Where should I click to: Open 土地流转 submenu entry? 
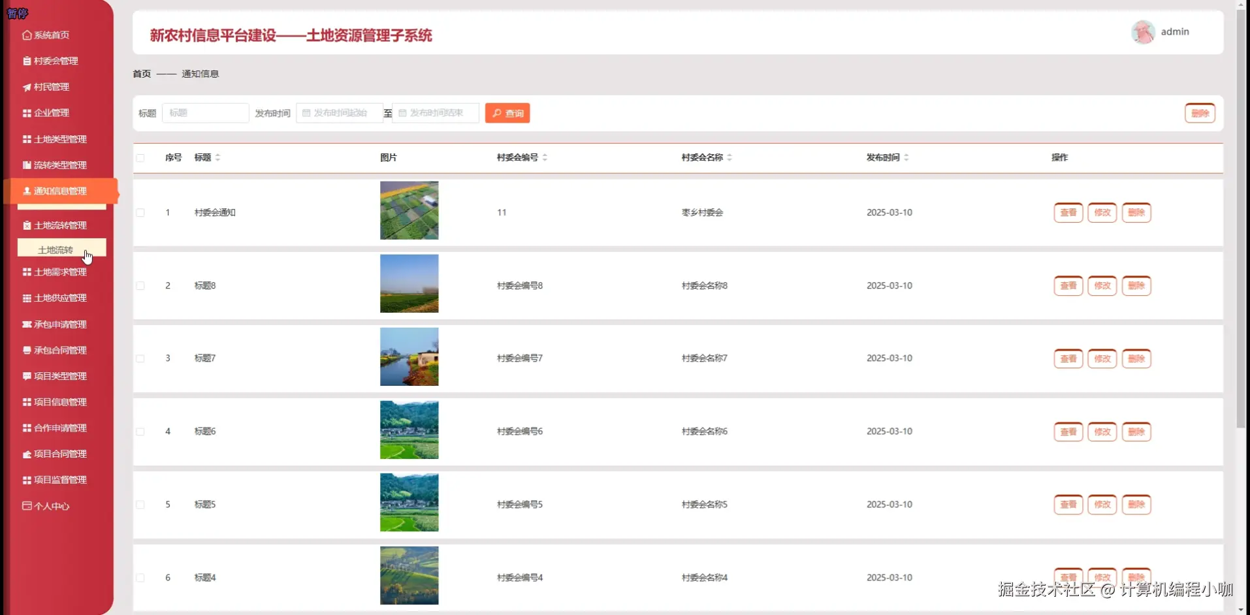(x=56, y=249)
